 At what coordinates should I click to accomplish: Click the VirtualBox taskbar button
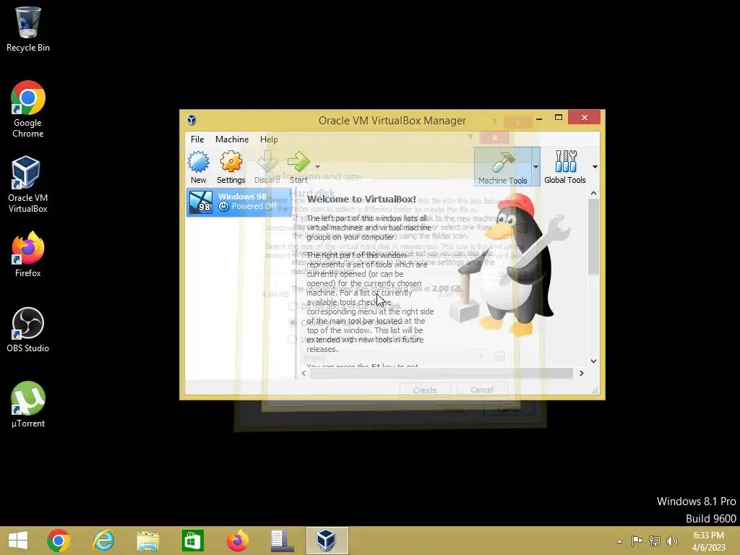tap(327, 541)
